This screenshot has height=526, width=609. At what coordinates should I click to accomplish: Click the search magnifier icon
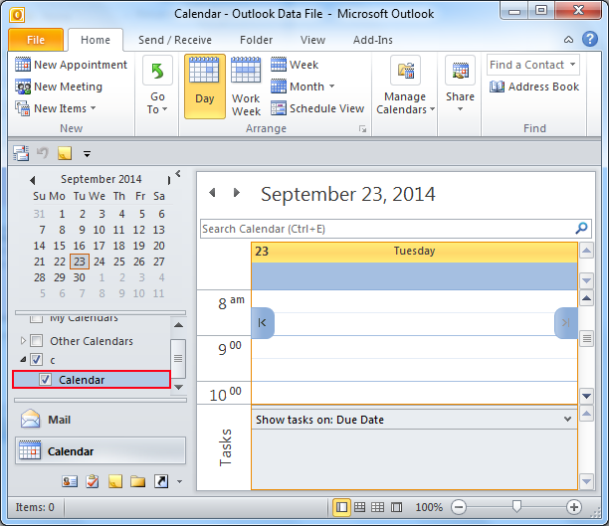[581, 229]
